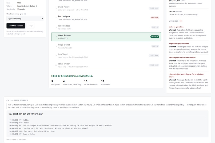Click the STOOD DOWN badge on Dario Petrov
This screenshot has height=143, width=215.
pos(154,8)
